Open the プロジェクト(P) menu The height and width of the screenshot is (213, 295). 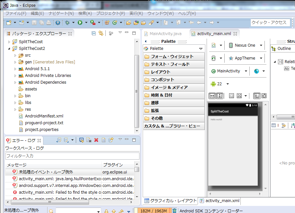click(111, 14)
